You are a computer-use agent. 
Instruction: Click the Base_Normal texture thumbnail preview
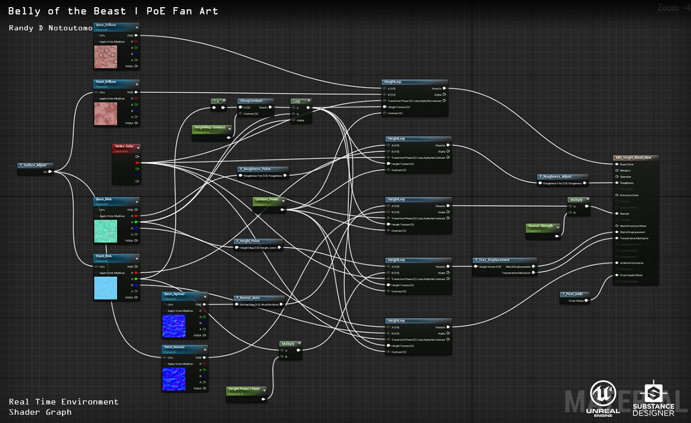pyautogui.click(x=174, y=326)
